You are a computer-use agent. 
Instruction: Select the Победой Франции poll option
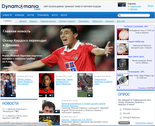click(x=120, y=118)
